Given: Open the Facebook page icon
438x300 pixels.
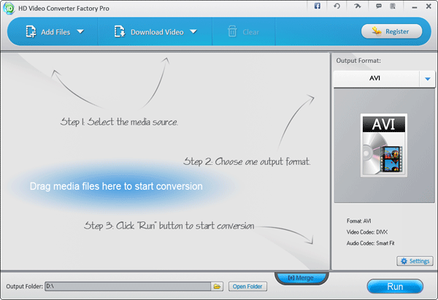Looking at the screenshot, I should [318, 6].
